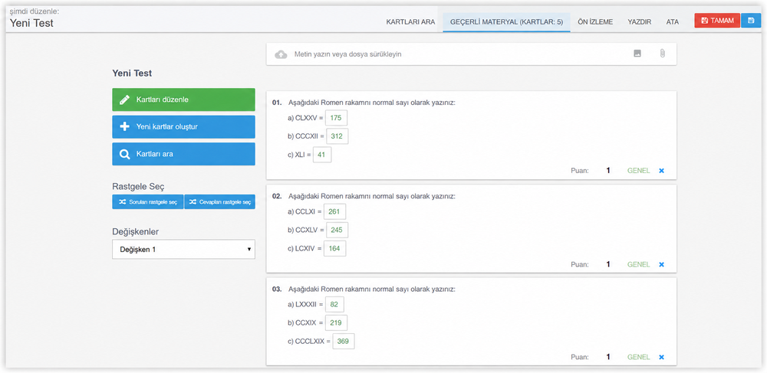Remove question 02 with its blue X

(x=661, y=264)
